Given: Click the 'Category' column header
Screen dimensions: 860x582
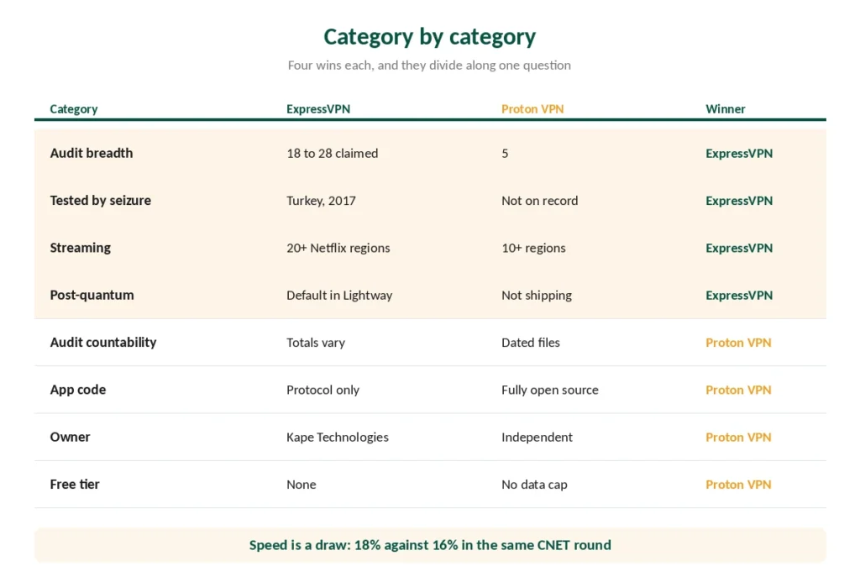Looking at the screenshot, I should 74,108.
